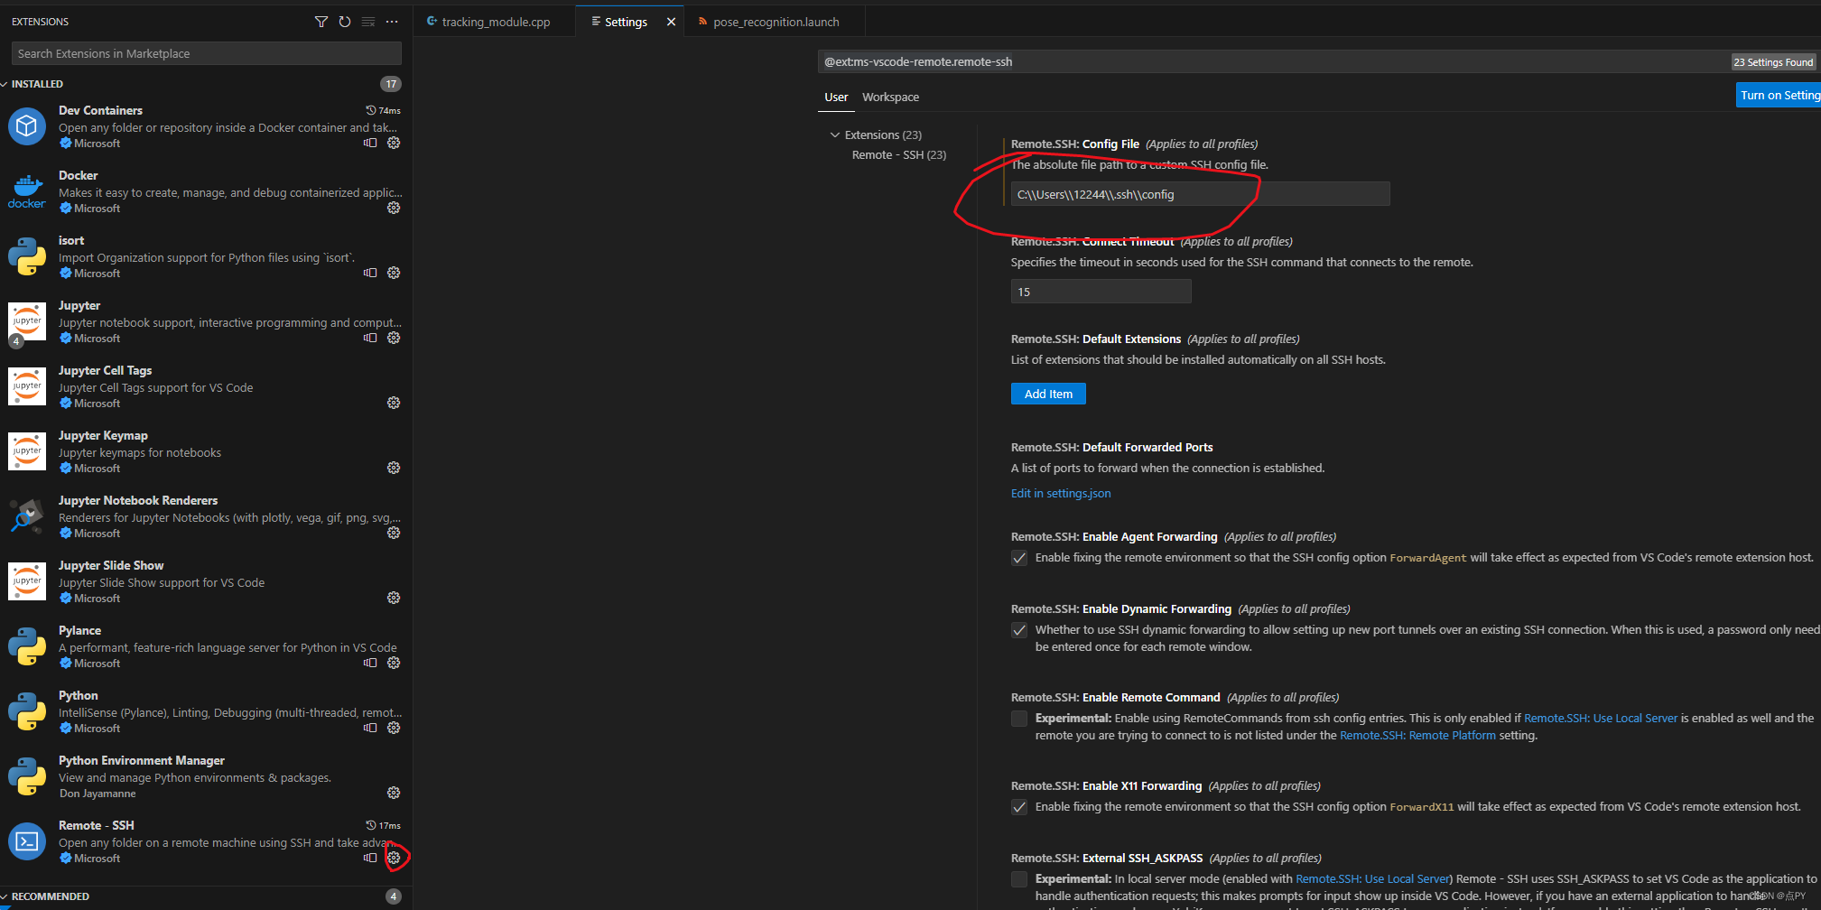Open the Jupyter Keymap extension entry
Image resolution: width=1821 pixels, height=910 pixels.
(x=206, y=451)
